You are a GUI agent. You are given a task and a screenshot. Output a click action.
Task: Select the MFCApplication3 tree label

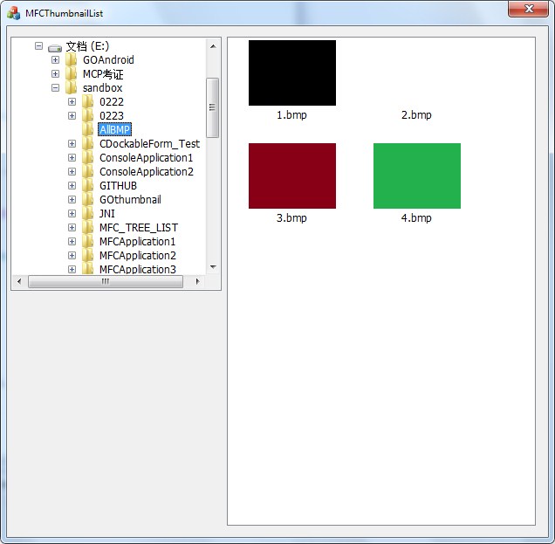coord(138,269)
